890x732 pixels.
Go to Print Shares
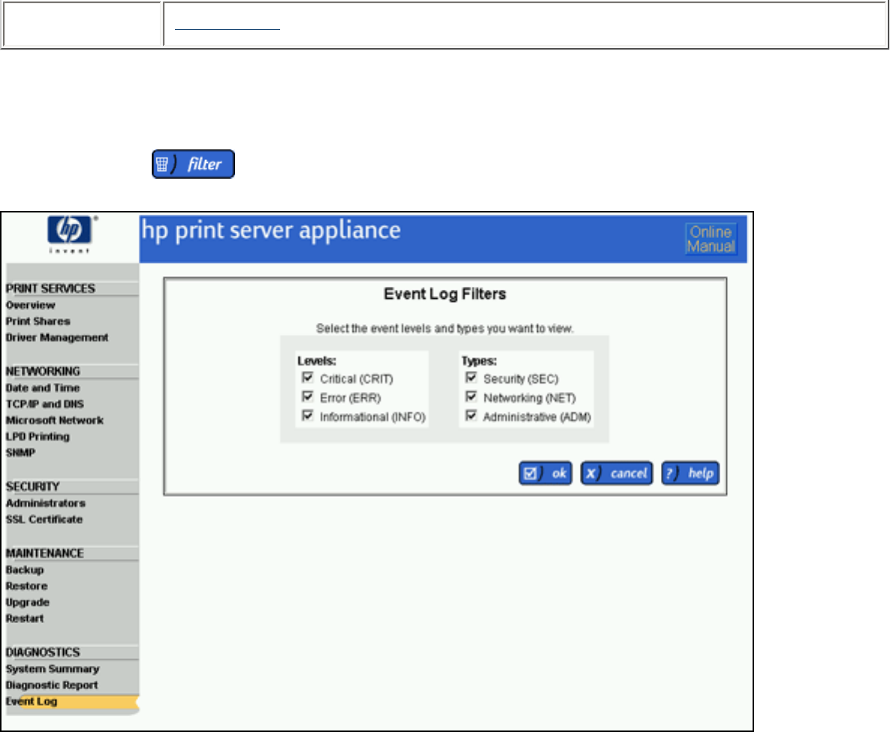click(x=38, y=321)
